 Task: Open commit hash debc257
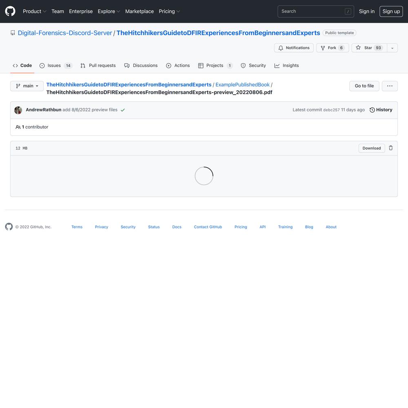click(331, 110)
